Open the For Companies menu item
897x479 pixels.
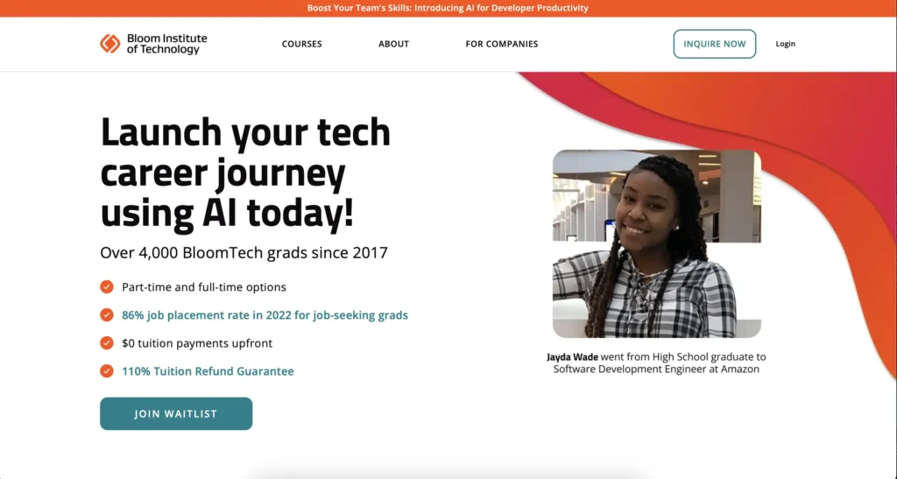(502, 44)
